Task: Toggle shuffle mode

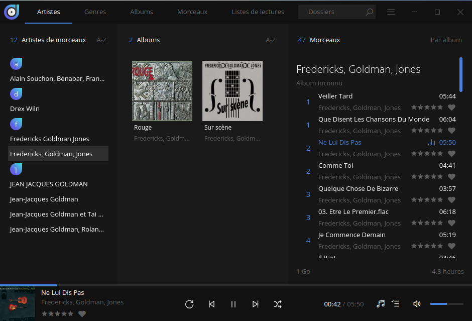Action: pyautogui.click(x=278, y=304)
